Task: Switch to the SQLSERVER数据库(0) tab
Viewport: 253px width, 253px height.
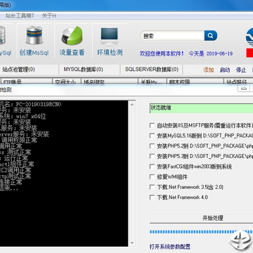Action: coord(152,70)
